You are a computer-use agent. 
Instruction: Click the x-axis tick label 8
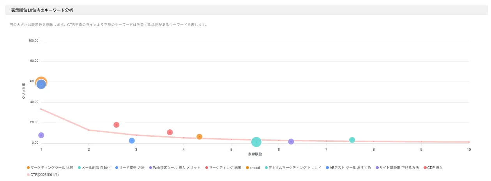(374, 149)
